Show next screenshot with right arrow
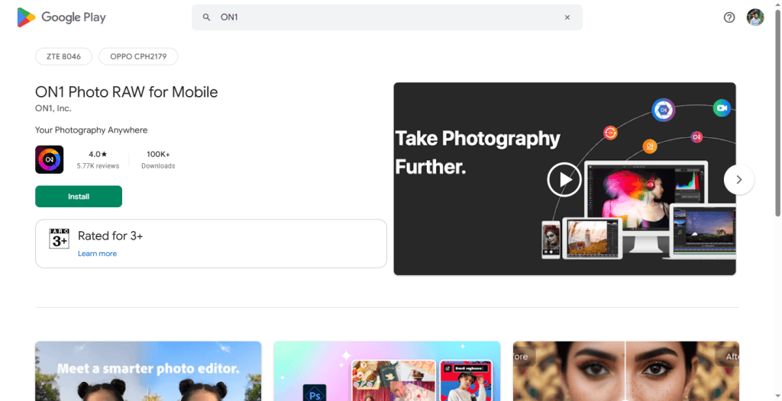782x401 pixels. point(739,179)
